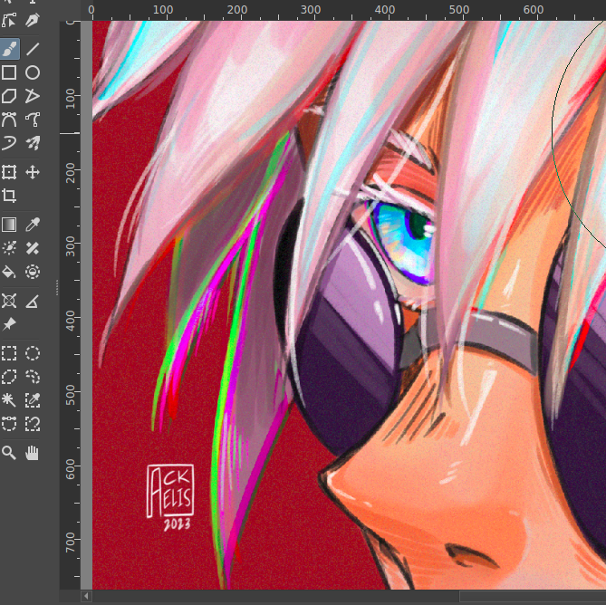The image size is (606, 605).
Task: Select the Assistant tool
Action: 9,301
